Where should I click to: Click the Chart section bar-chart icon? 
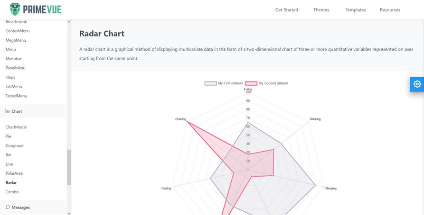point(8,111)
